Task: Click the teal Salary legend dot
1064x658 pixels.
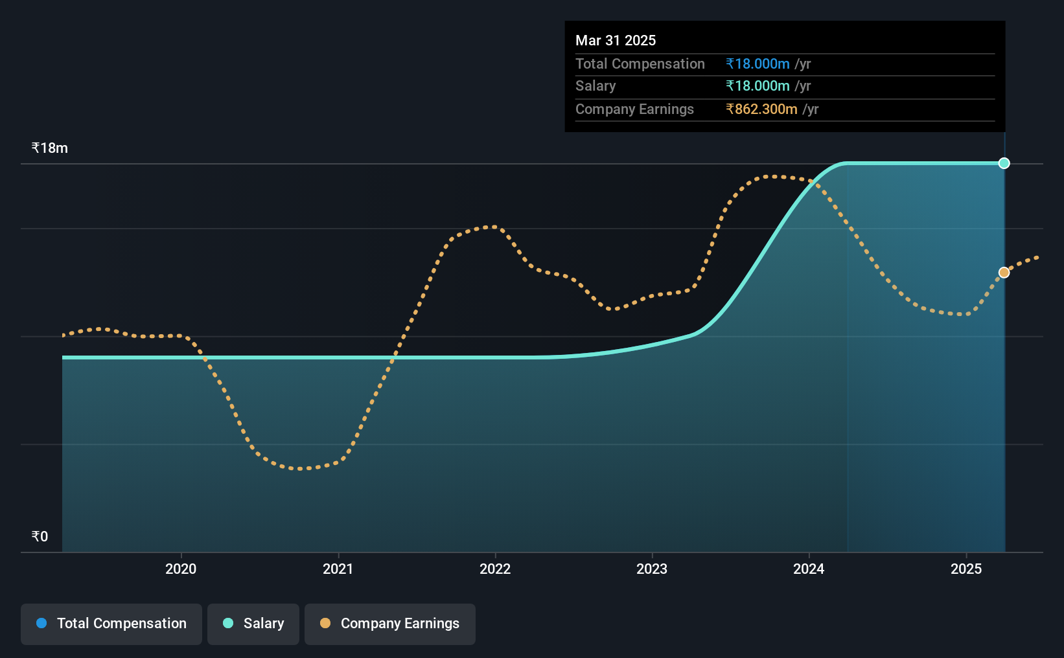Action: pyautogui.click(x=228, y=623)
